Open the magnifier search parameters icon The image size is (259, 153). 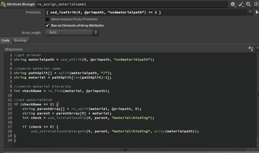pos(248,4)
